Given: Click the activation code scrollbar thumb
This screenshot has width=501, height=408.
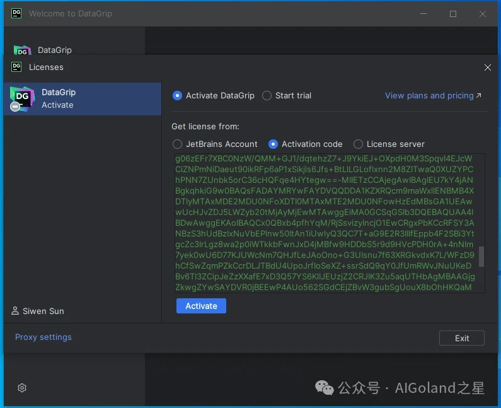Looking at the screenshot, I should 481,256.
